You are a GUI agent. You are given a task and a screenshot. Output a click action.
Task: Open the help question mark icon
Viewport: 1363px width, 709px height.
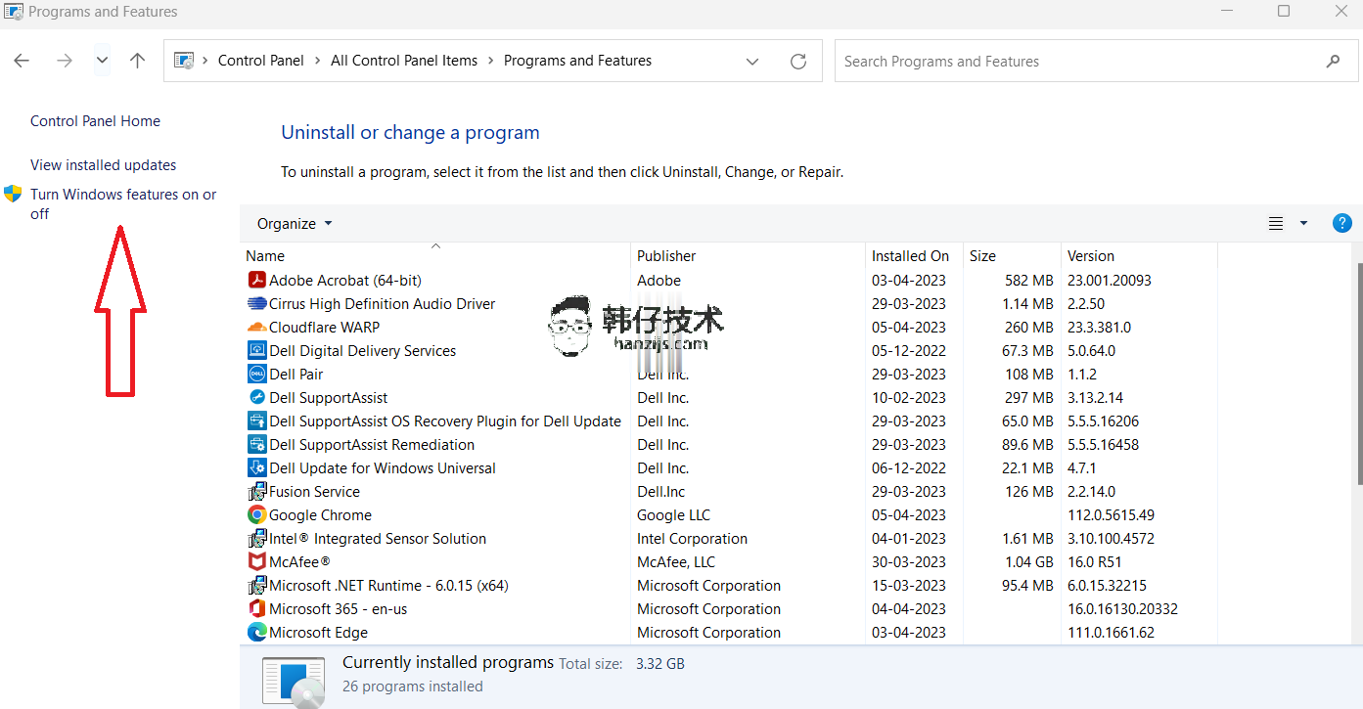tap(1342, 223)
